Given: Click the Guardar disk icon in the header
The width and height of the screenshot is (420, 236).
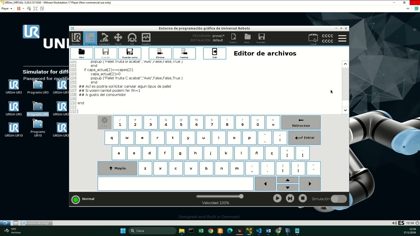Looking at the screenshot, I should pyautogui.click(x=261, y=38).
